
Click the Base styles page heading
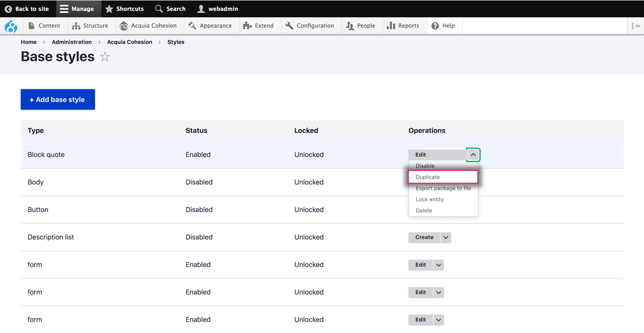click(58, 57)
